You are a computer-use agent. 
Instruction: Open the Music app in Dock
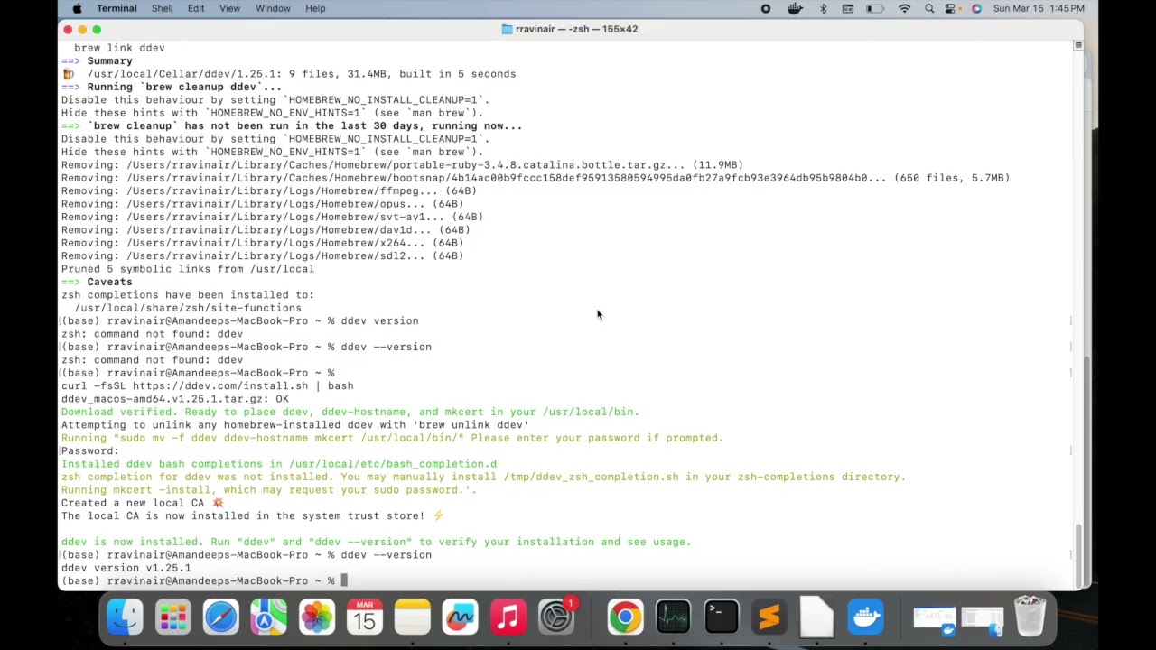point(508,617)
